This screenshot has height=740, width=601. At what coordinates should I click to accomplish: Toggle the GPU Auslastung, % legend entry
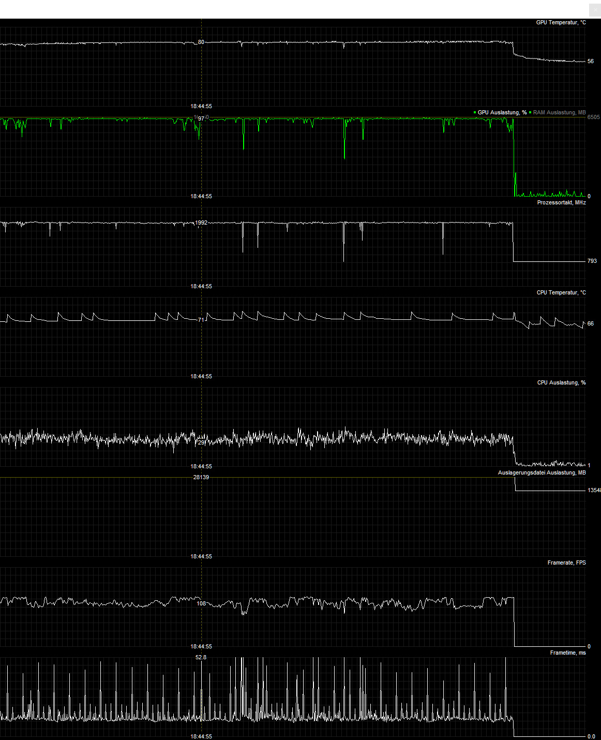click(x=502, y=112)
